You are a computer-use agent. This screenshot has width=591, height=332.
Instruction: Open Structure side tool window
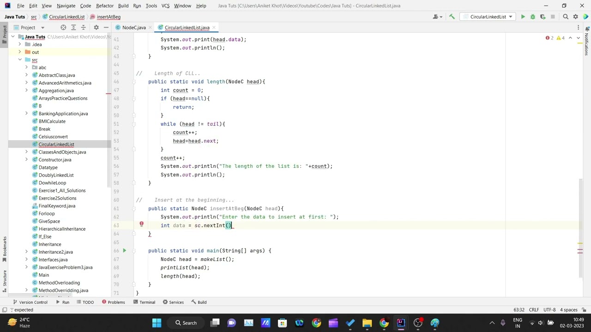(x=5, y=281)
